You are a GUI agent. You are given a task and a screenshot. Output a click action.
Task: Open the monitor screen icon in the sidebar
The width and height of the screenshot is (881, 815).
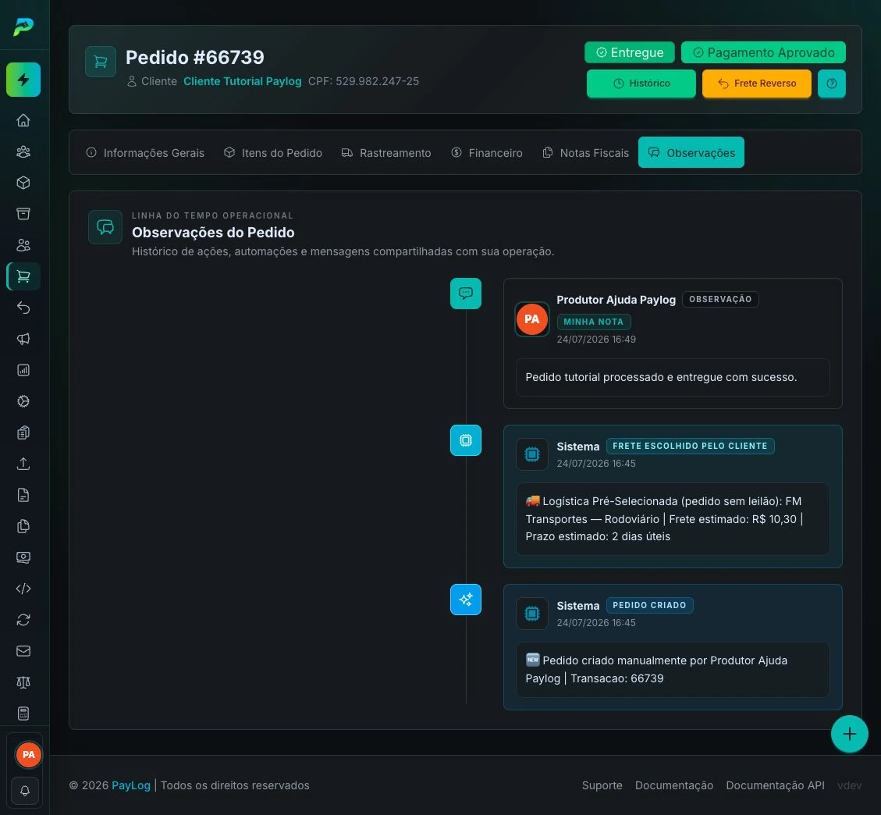[23, 557]
